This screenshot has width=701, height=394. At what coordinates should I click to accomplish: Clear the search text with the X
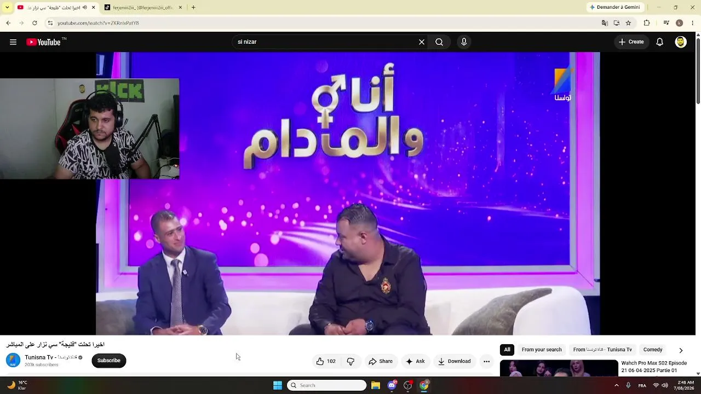(422, 42)
